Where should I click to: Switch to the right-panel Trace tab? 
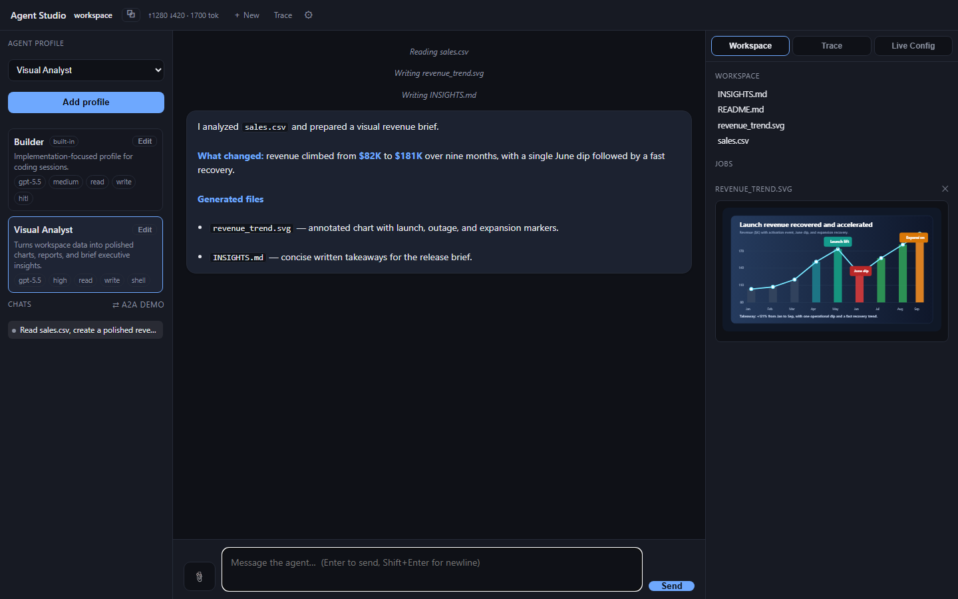832,46
